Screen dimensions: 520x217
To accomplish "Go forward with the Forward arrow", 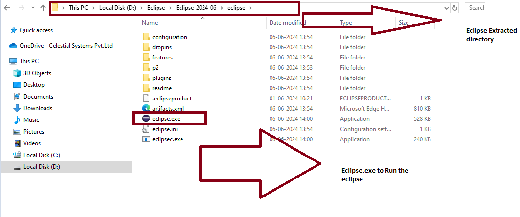I will (22, 8).
